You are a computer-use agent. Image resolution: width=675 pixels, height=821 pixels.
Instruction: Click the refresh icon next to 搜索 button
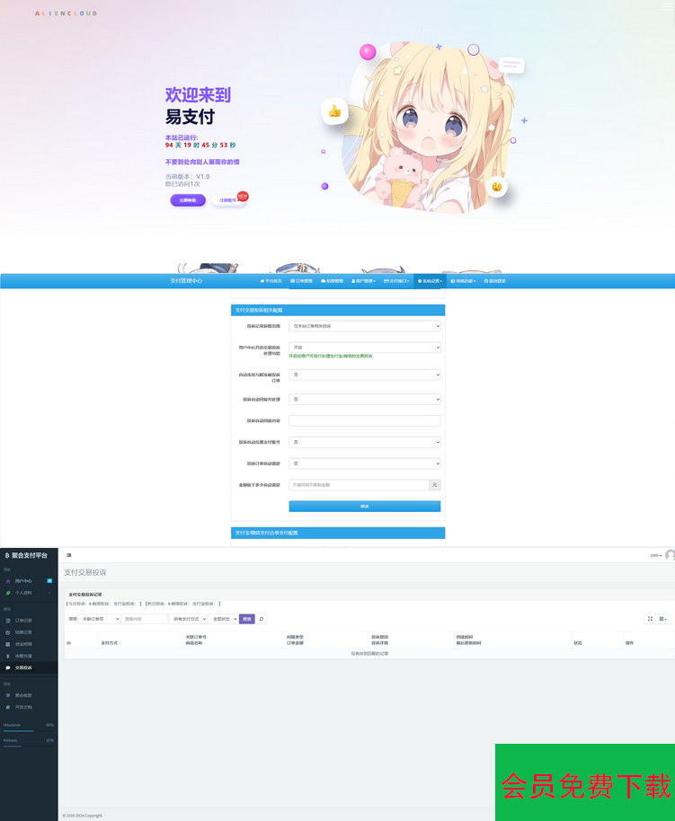(262, 619)
